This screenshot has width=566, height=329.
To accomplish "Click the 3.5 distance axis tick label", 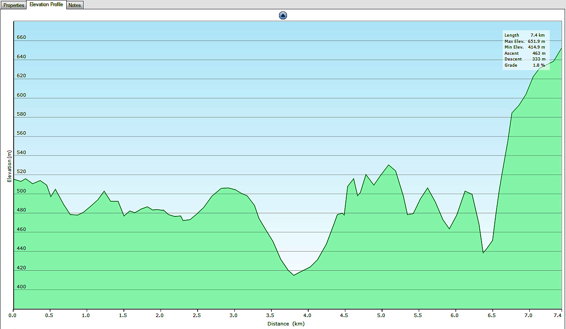I will point(271,315).
